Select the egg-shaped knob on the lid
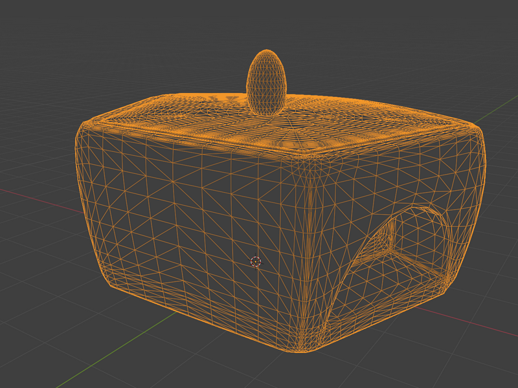The image size is (518, 388). tap(266, 83)
